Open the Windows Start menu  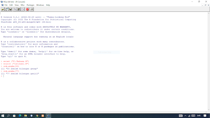3,116
